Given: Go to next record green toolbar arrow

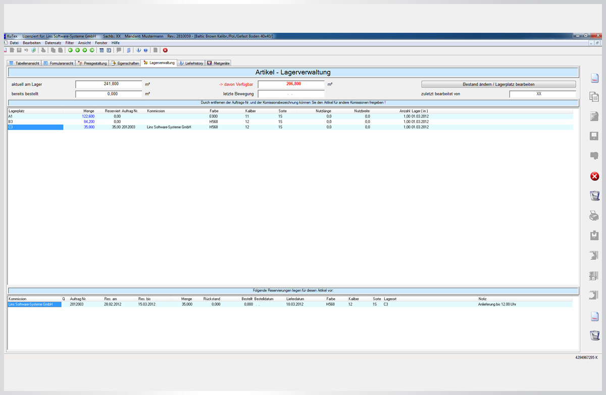Looking at the screenshot, I should tap(84, 50).
